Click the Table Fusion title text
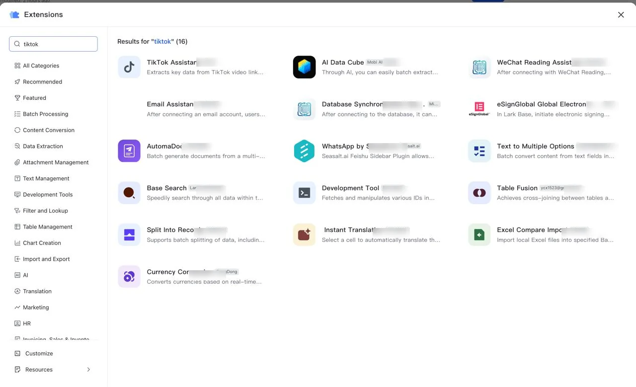 click(517, 188)
